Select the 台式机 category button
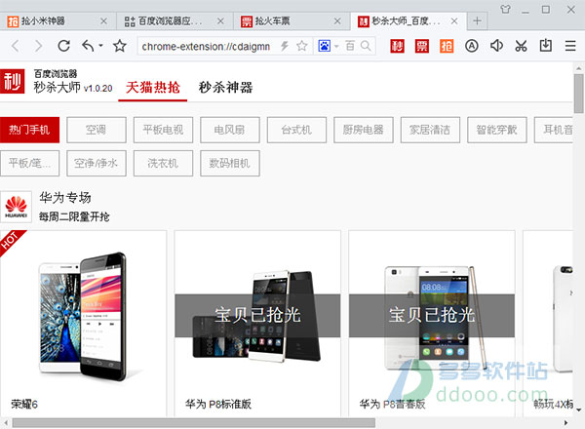This screenshot has width=585, height=429. coord(296,130)
